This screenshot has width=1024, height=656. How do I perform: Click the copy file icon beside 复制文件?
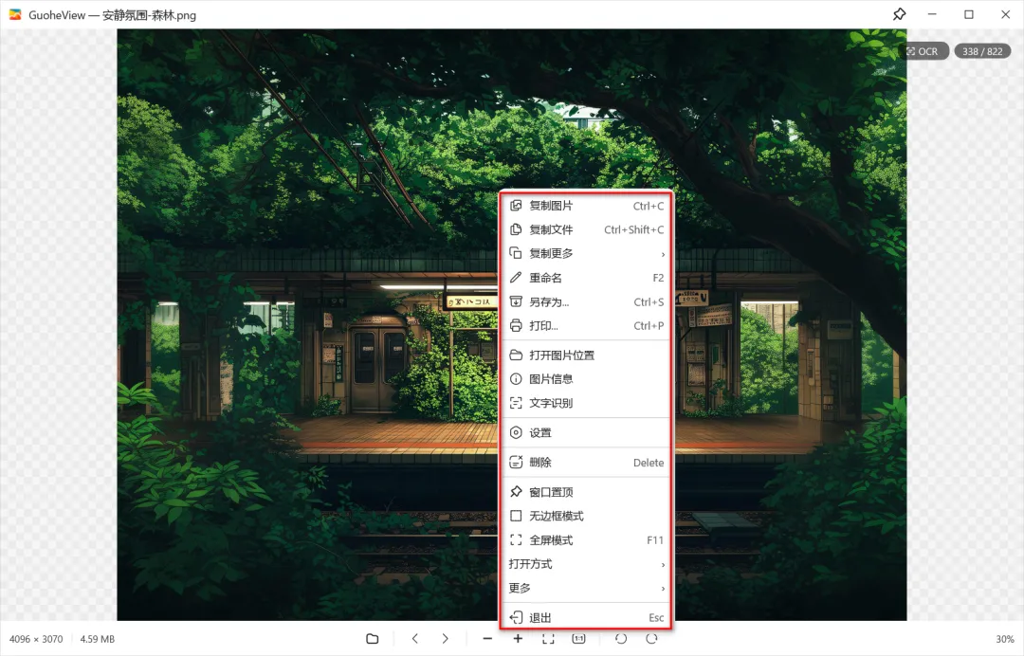click(x=516, y=229)
